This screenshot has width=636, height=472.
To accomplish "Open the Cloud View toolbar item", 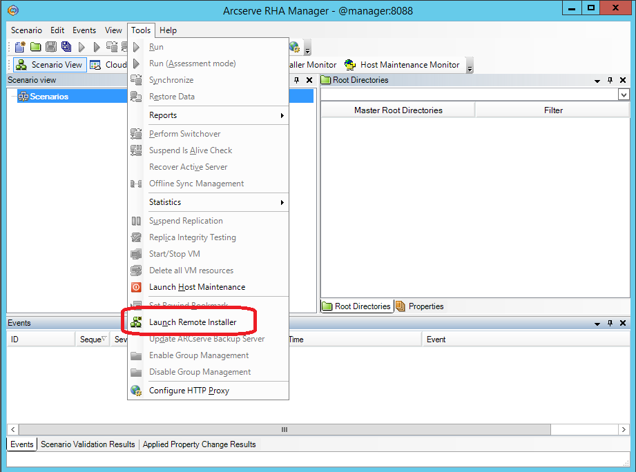I will pyautogui.click(x=108, y=65).
